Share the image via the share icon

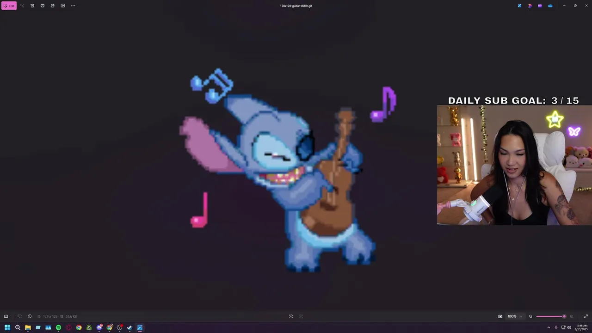pyautogui.click(x=53, y=6)
